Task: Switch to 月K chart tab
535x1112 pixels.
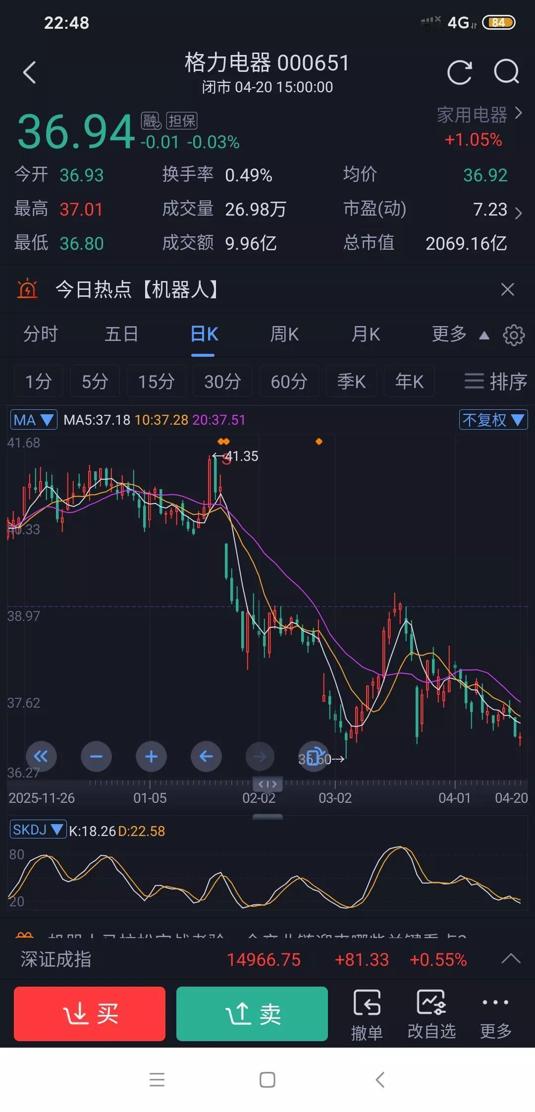Action: click(x=366, y=334)
